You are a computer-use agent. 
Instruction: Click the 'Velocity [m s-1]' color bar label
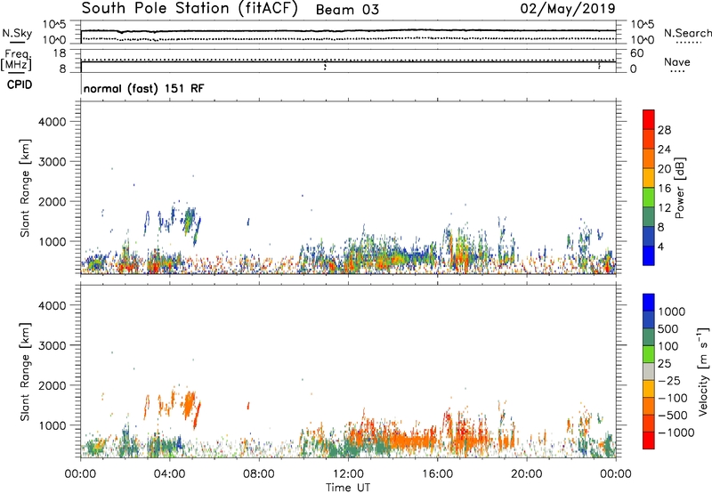click(x=703, y=371)
